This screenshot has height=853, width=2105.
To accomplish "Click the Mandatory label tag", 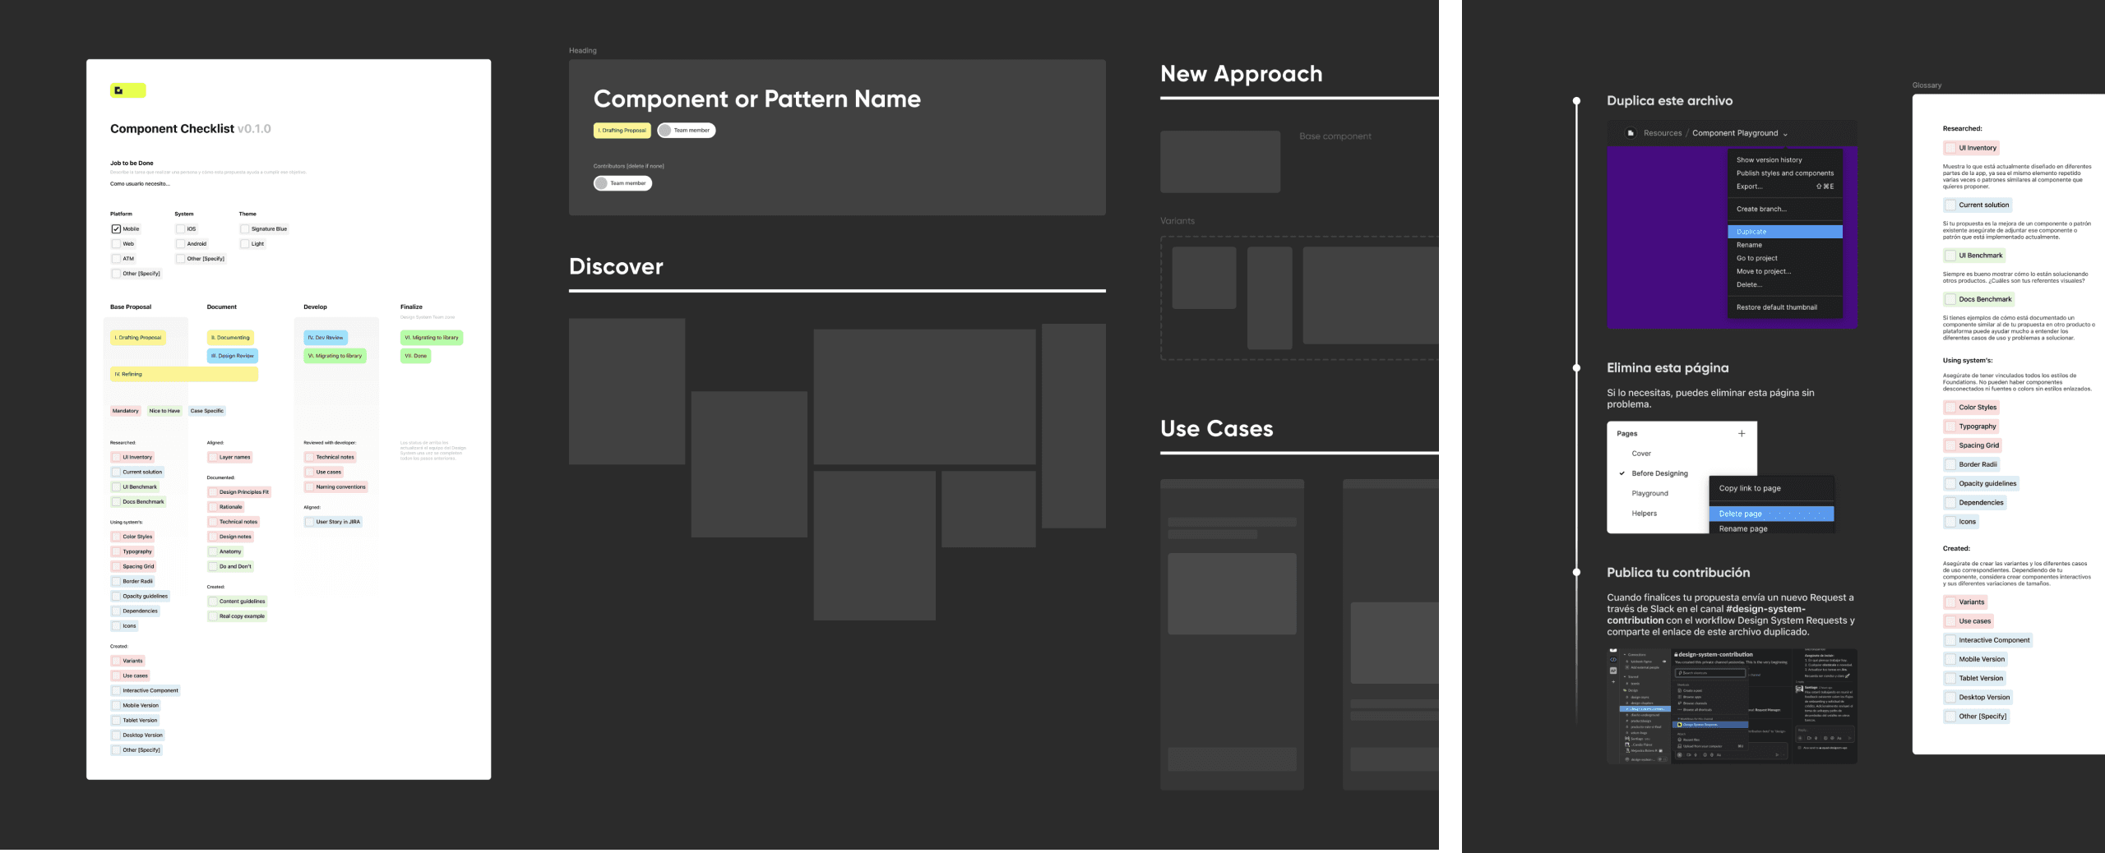I will point(126,411).
